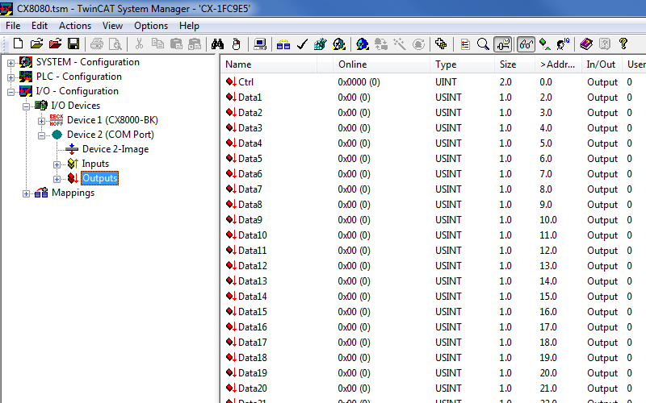Click the magnifying glass toolbar icon
This screenshot has height=403, width=646.
coord(483,44)
